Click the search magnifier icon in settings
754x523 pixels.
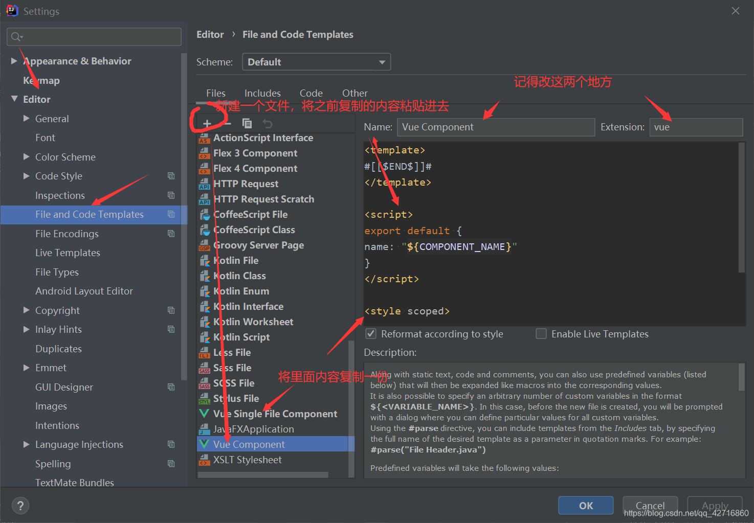coord(16,37)
